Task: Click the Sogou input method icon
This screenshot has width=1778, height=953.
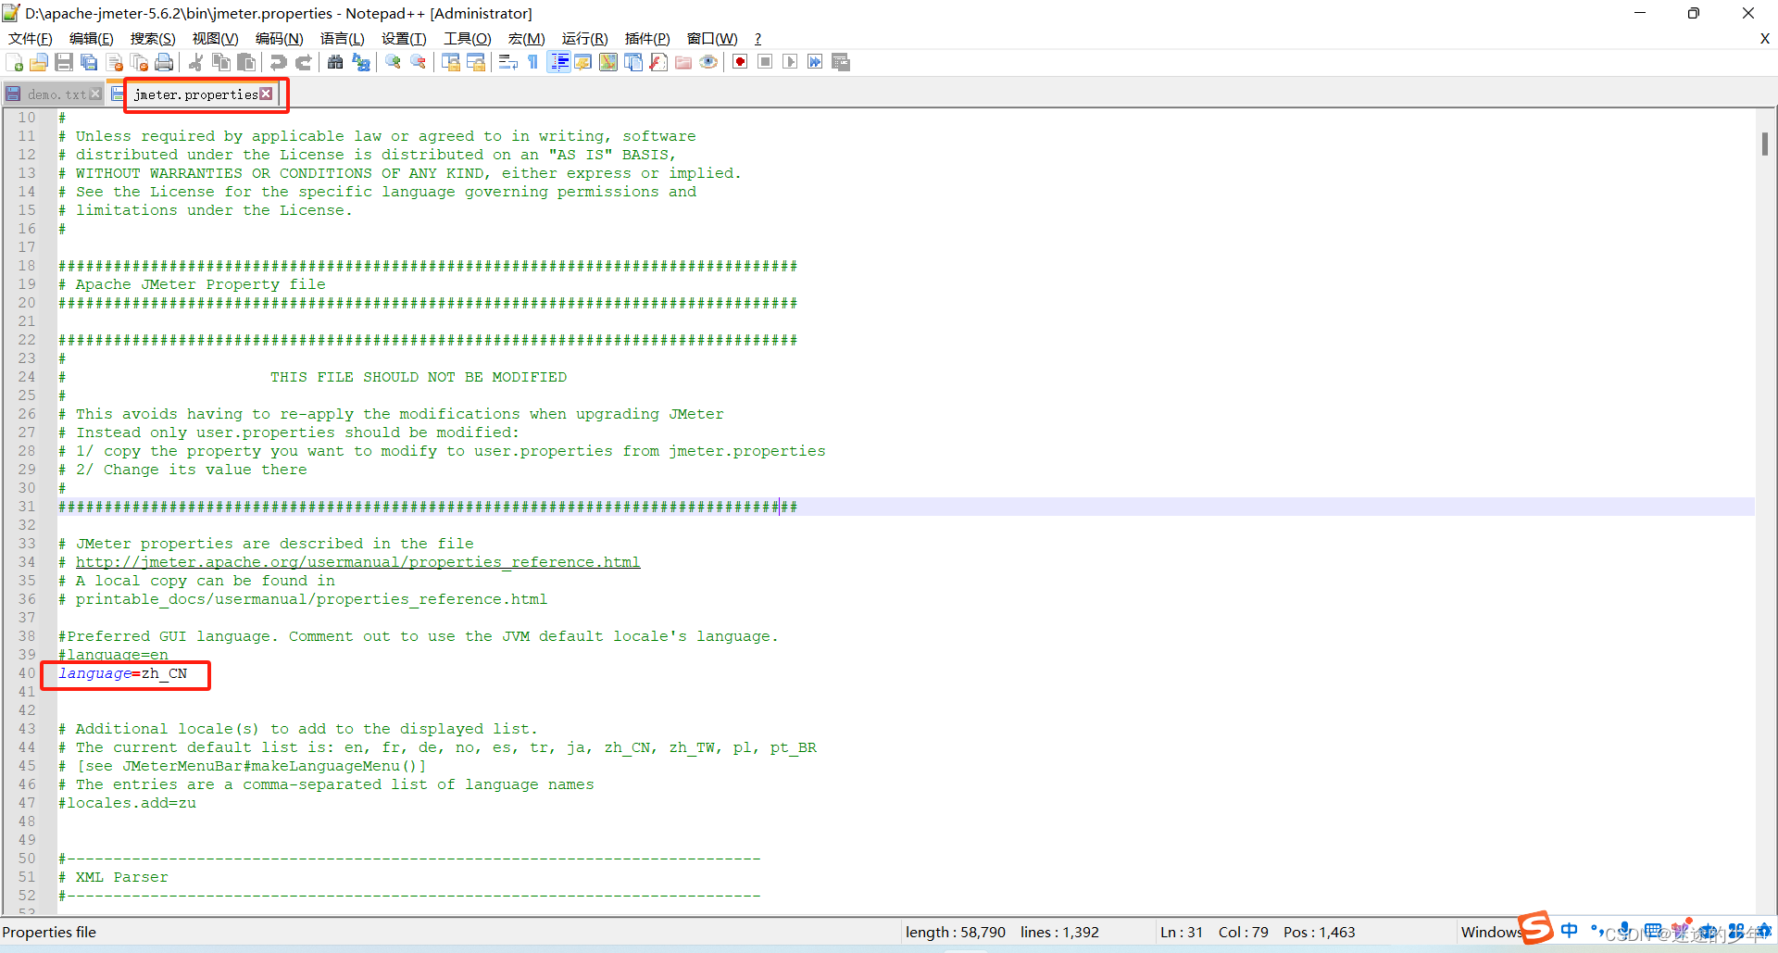Action: click(x=1535, y=927)
